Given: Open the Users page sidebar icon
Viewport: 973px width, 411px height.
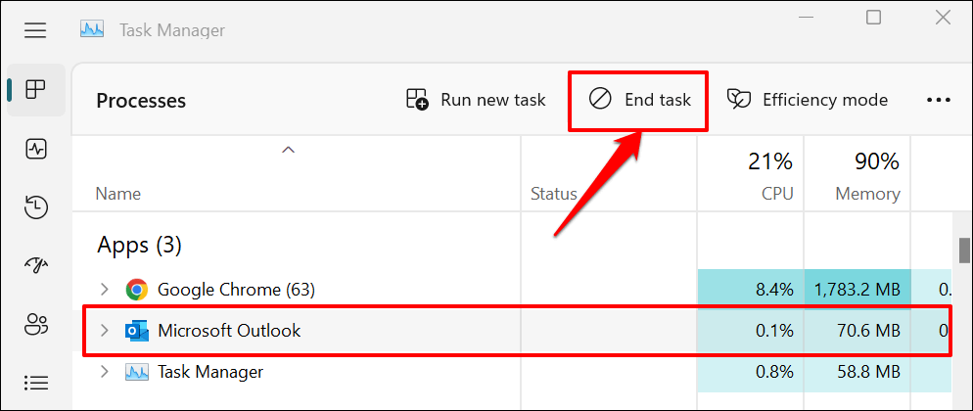Looking at the screenshot, I should (x=36, y=324).
